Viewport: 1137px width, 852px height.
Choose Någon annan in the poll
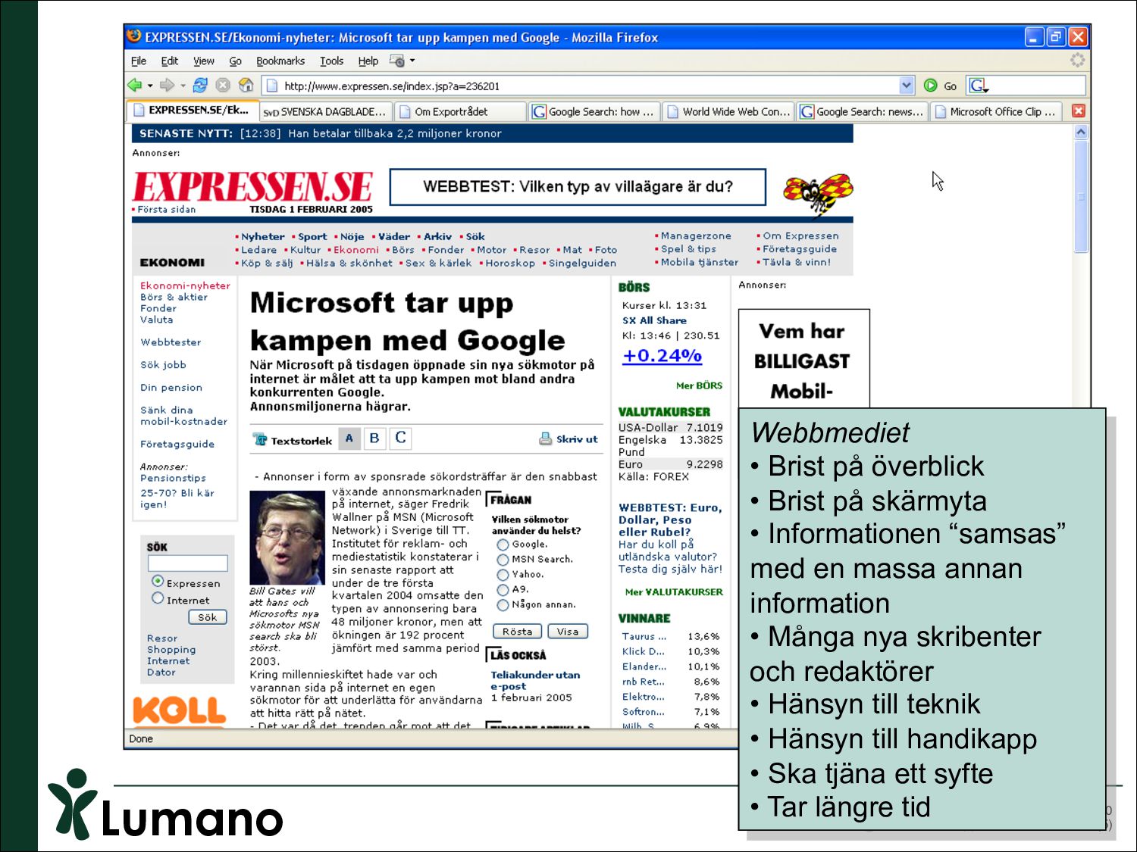pyautogui.click(x=503, y=605)
